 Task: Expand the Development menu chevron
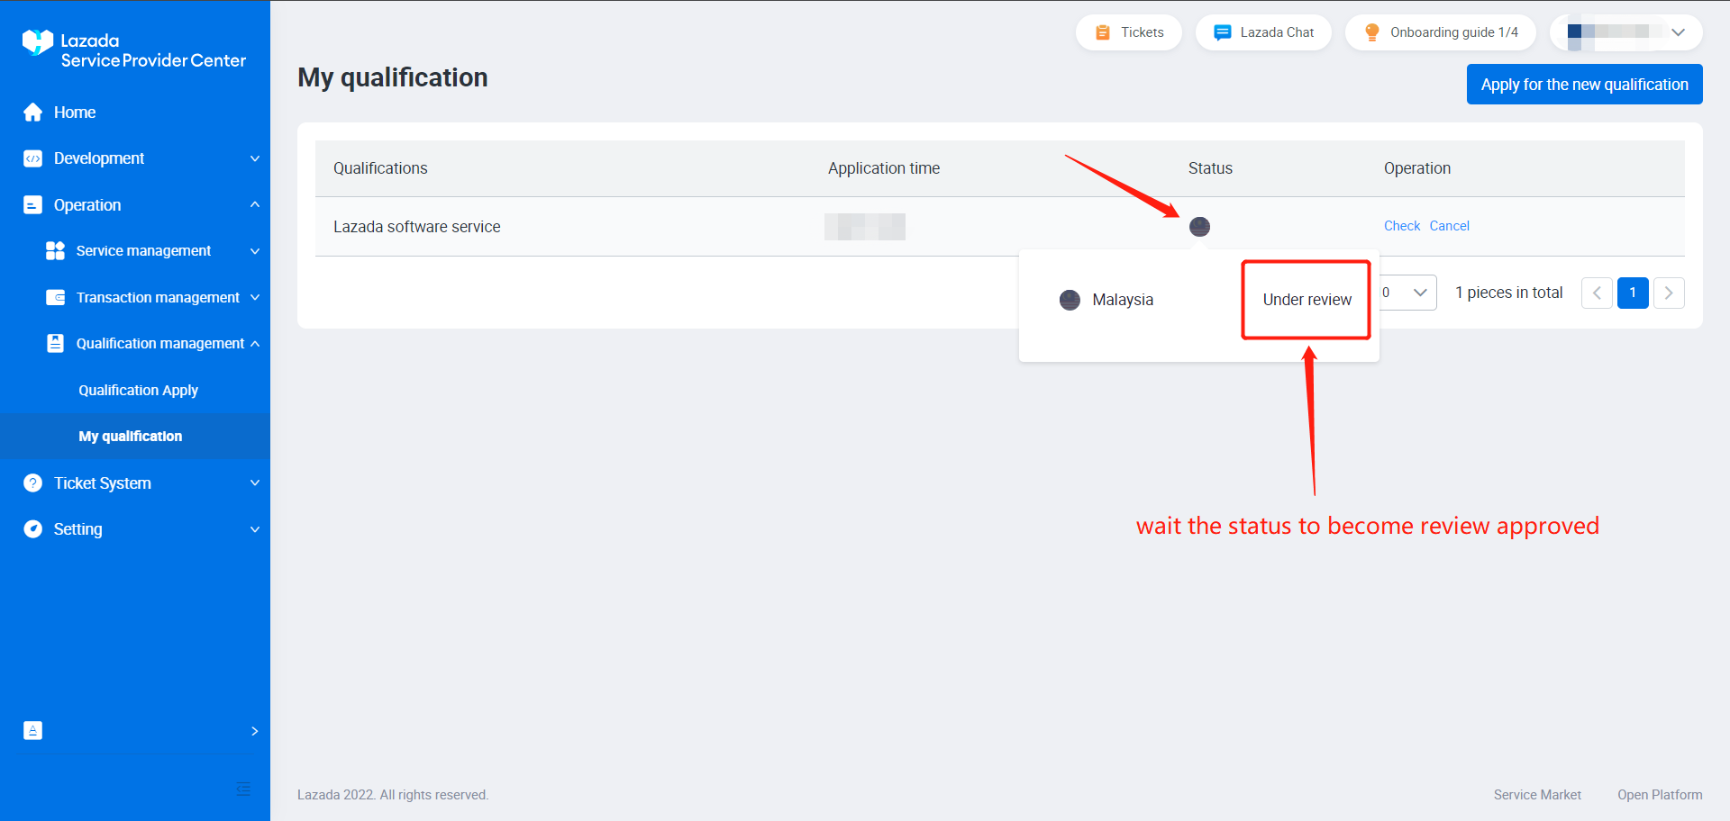tap(255, 158)
